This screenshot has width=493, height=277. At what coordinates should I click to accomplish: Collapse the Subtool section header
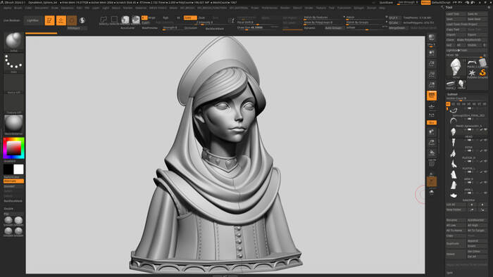[452, 94]
